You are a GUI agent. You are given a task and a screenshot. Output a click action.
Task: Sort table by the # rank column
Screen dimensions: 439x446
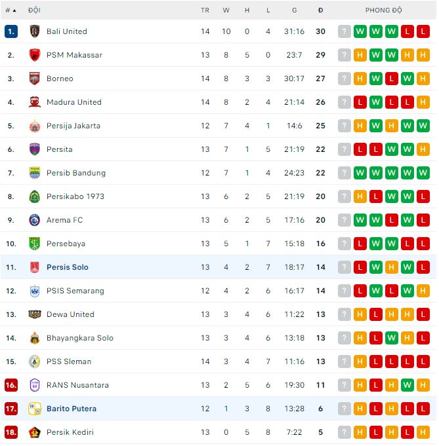pyautogui.click(x=10, y=10)
